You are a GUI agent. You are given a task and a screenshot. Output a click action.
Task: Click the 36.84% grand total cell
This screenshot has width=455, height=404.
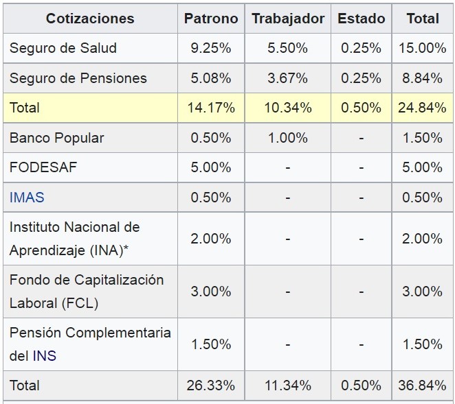[x=423, y=385]
